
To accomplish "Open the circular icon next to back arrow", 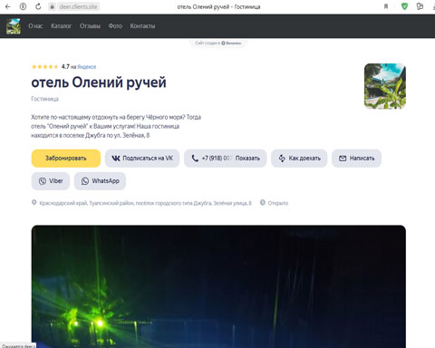I will (23, 6).
